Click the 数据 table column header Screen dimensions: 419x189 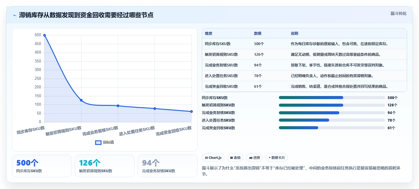tap(258, 34)
